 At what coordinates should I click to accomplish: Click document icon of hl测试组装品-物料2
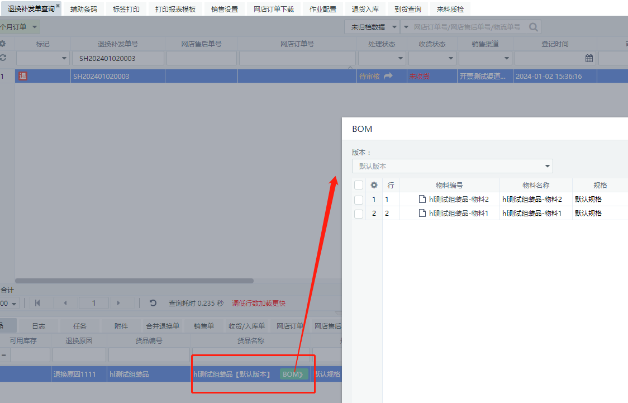pyautogui.click(x=422, y=199)
